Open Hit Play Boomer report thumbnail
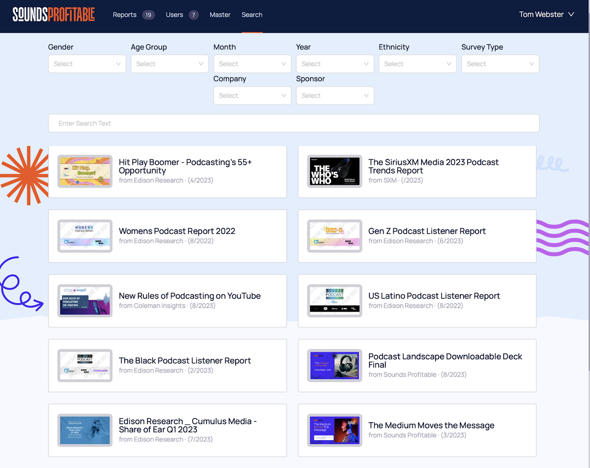The width and height of the screenshot is (590, 468). (85, 171)
